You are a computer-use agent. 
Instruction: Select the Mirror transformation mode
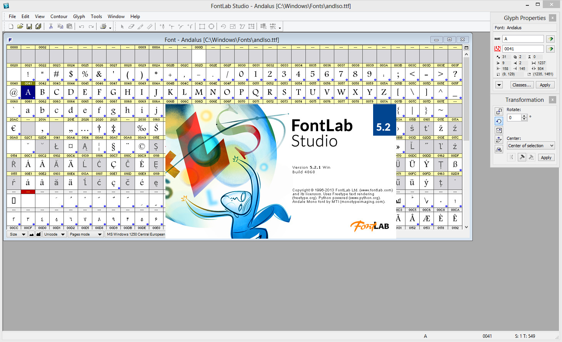(x=499, y=149)
